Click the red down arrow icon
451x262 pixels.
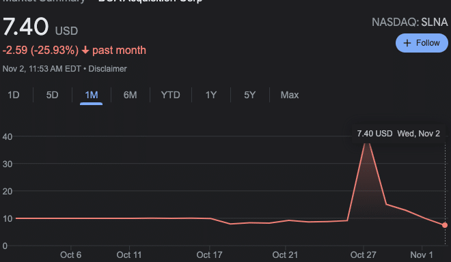pyautogui.click(x=85, y=50)
